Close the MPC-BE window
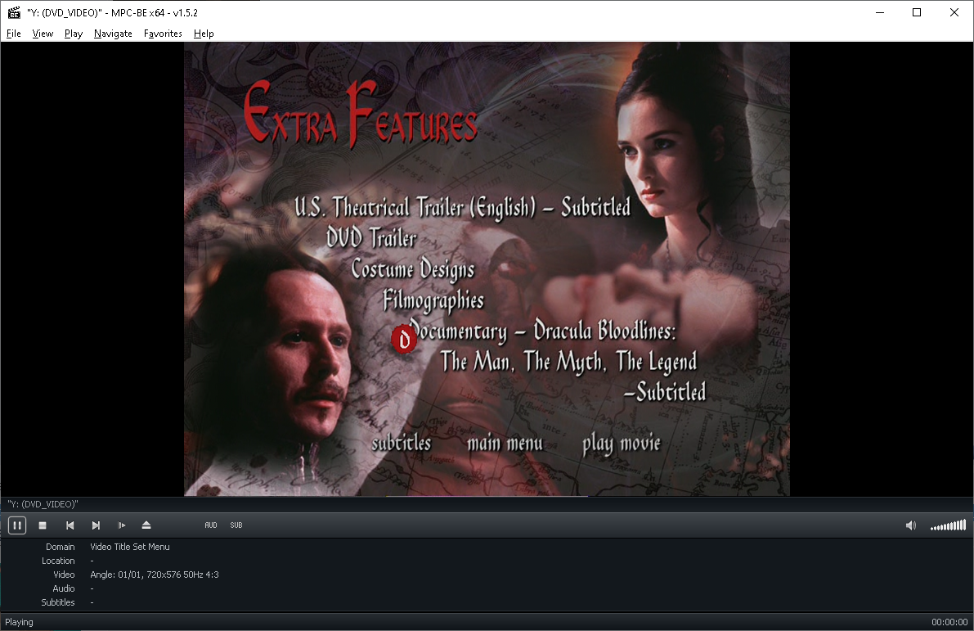The image size is (974, 631). pos(954,12)
